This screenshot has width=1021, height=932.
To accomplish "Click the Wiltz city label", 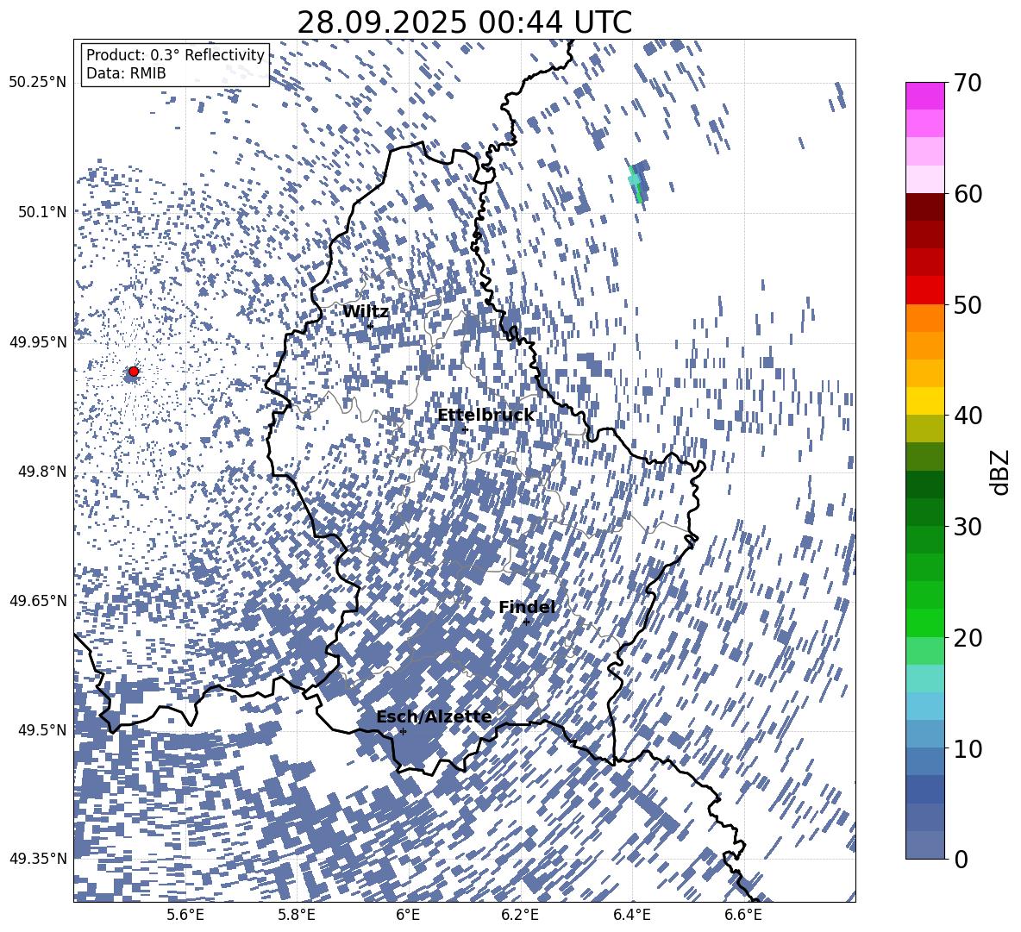I will pyautogui.click(x=366, y=312).
